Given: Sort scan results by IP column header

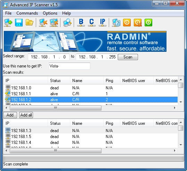Looking at the screenshot, I should pos(25,81).
